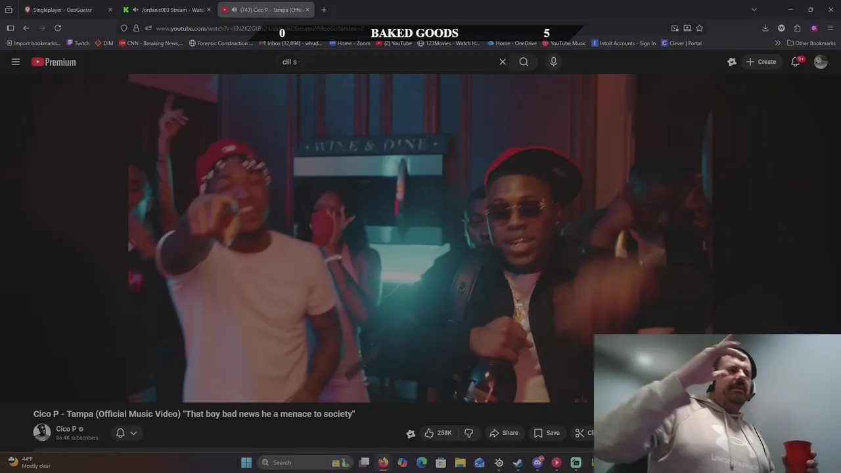Launch Microsoft Edge from the taskbar
The image size is (841, 473).
pyautogui.click(x=422, y=462)
